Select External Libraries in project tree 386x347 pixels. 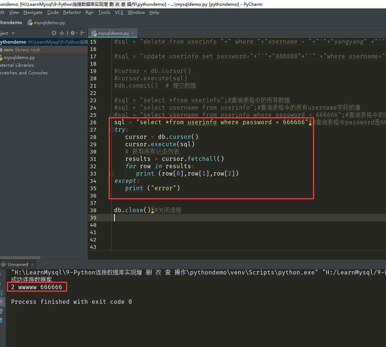[x=17, y=65]
